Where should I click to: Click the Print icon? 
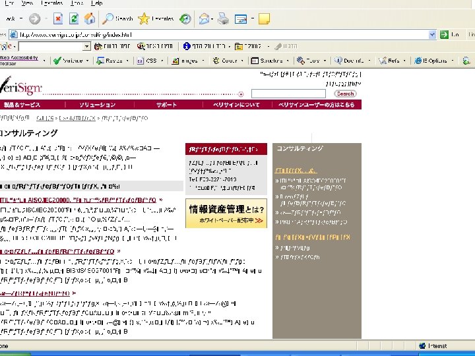[224, 18]
